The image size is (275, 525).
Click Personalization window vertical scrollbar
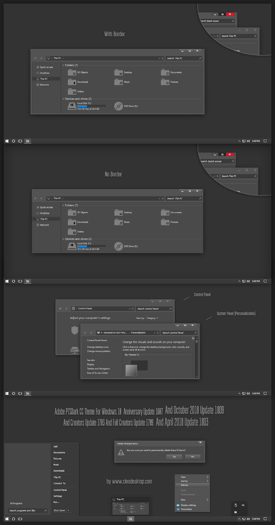tap(197, 358)
